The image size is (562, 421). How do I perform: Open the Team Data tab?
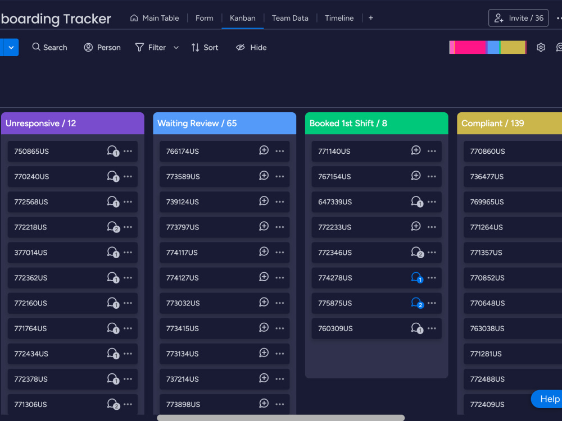point(290,18)
